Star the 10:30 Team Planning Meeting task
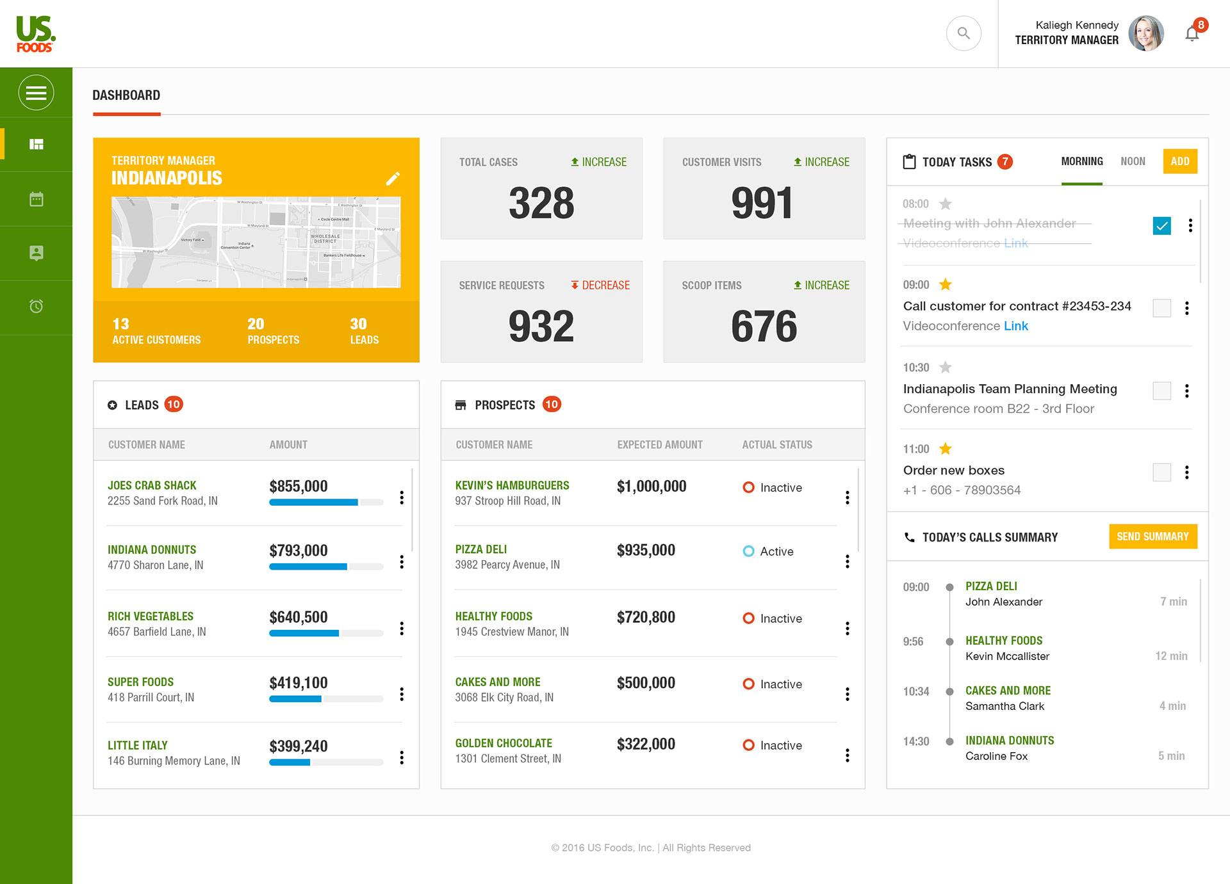This screenshot has width=1230, height=884. 945,367
